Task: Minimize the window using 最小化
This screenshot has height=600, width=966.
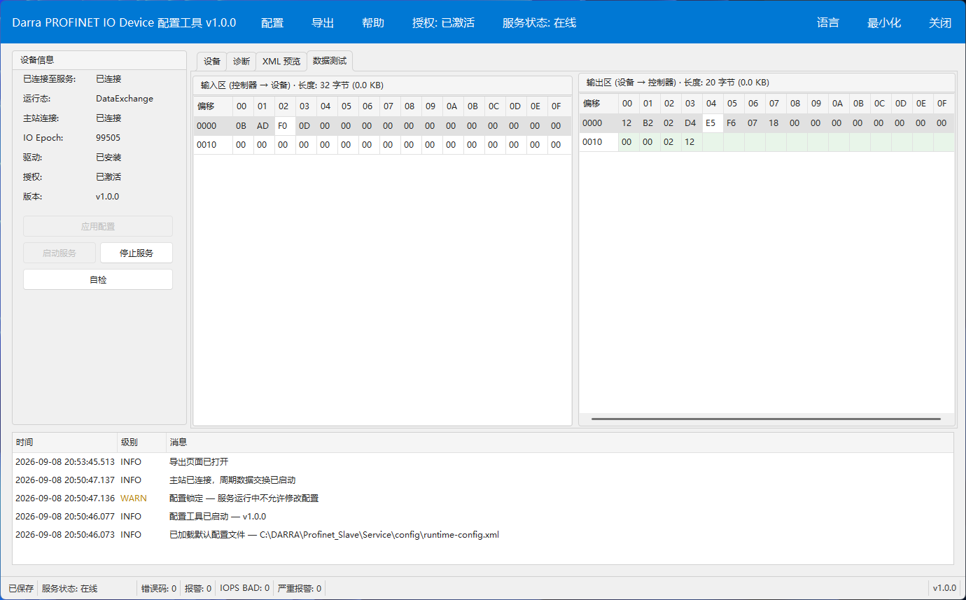Action: coord(884,22)
